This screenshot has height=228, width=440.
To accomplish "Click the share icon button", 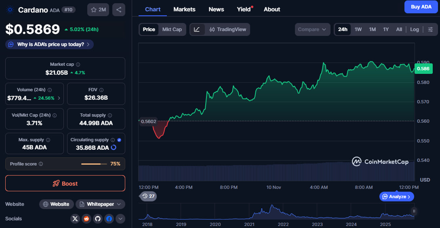I will [x=118, y=9].
